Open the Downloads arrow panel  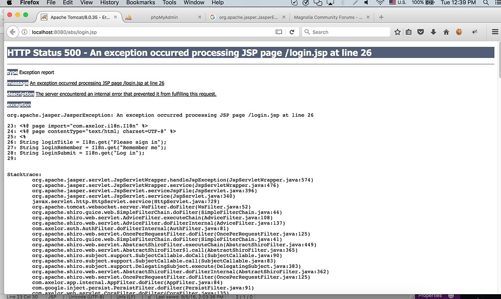pyautogui.click(x=433, y=32)
